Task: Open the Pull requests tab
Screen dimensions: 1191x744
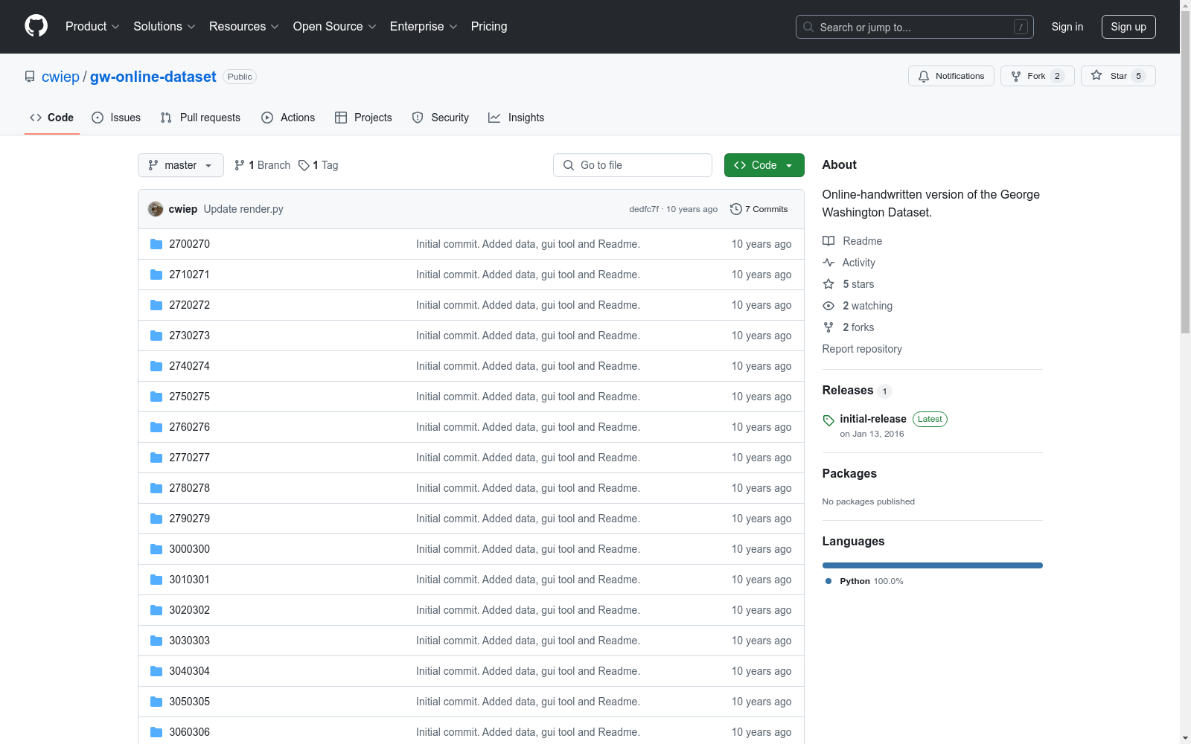Action: coord(200,118)
